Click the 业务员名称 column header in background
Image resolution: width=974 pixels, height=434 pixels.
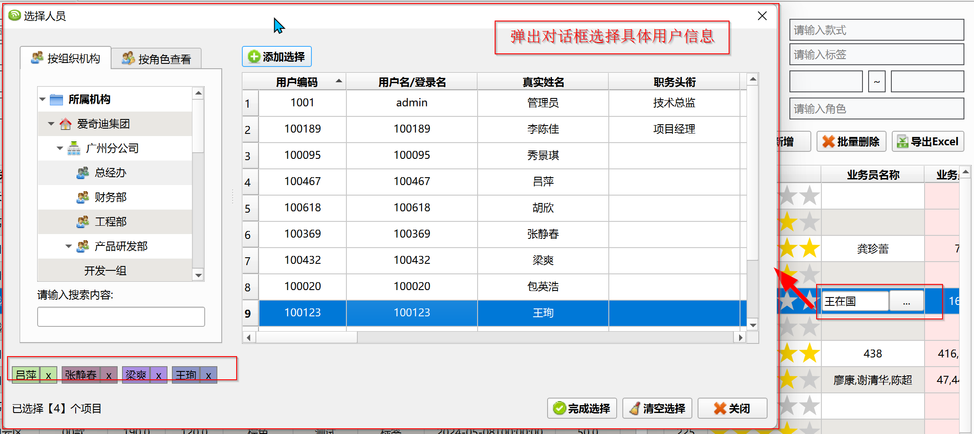coord(873,175)
